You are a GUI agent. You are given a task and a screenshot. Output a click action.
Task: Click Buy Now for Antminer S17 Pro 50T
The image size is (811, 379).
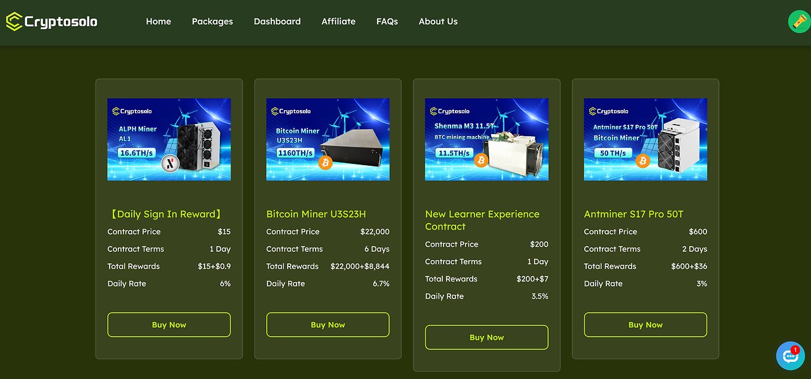coord(646,325)
